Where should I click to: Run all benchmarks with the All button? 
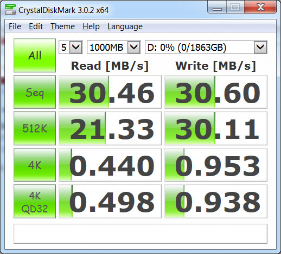(x=35, y=55)
